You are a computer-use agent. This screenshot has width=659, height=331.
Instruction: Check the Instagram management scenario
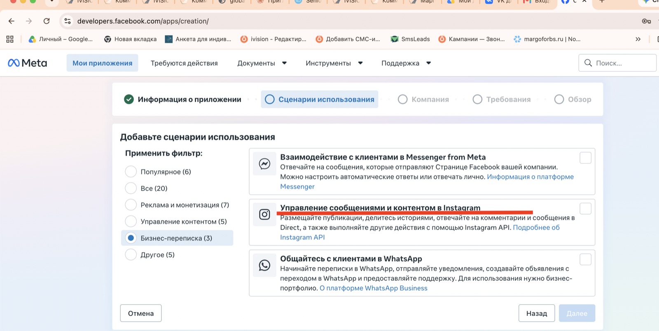click(x=585, y=208)
